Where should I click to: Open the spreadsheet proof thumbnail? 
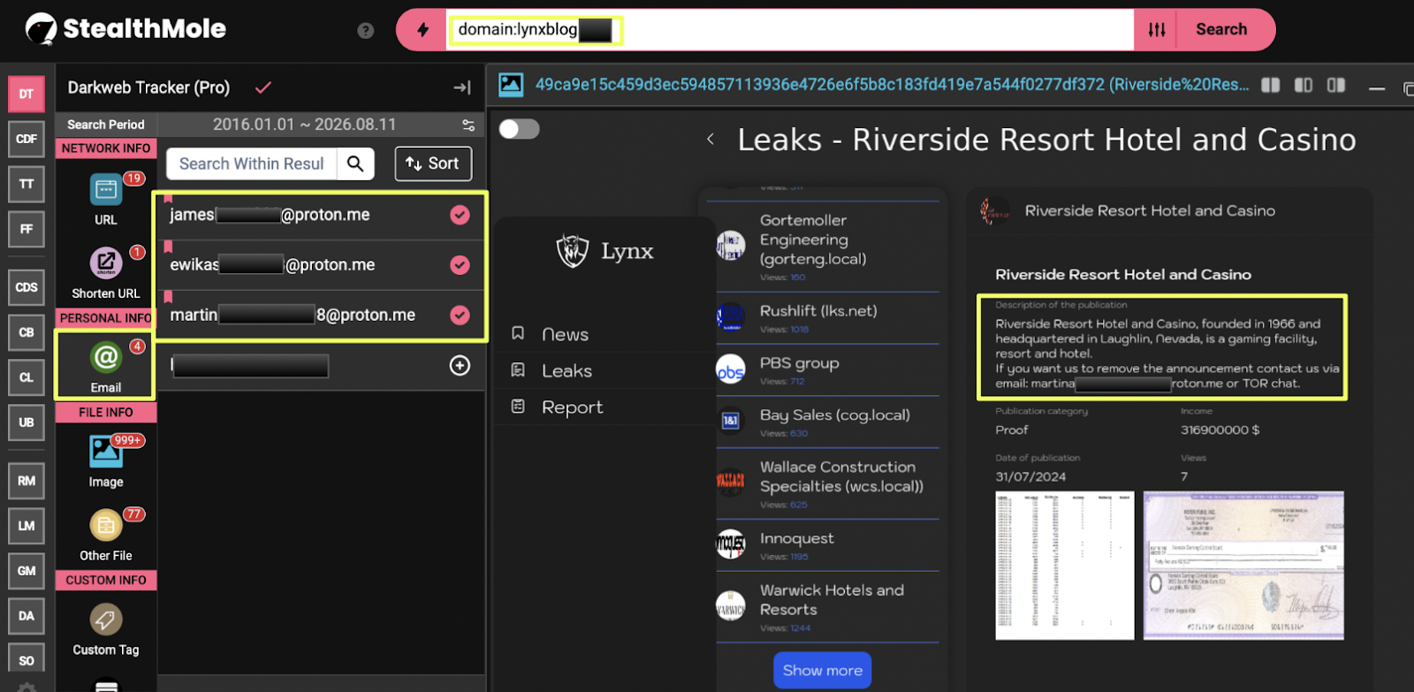(x=1065, y=566)
